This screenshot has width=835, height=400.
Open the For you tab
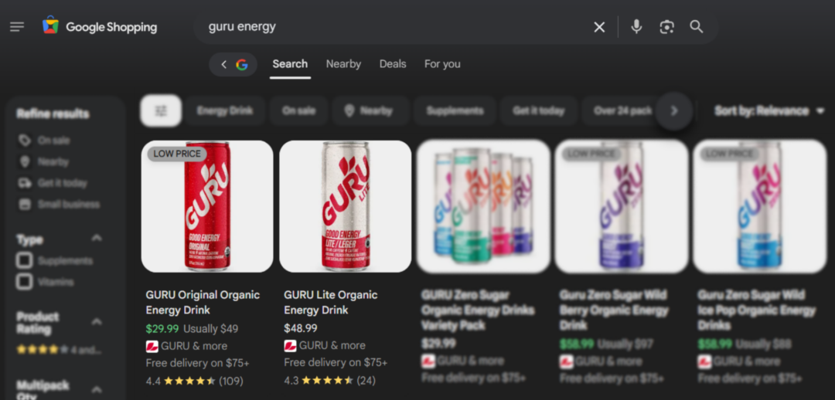(x=442, y=64)
